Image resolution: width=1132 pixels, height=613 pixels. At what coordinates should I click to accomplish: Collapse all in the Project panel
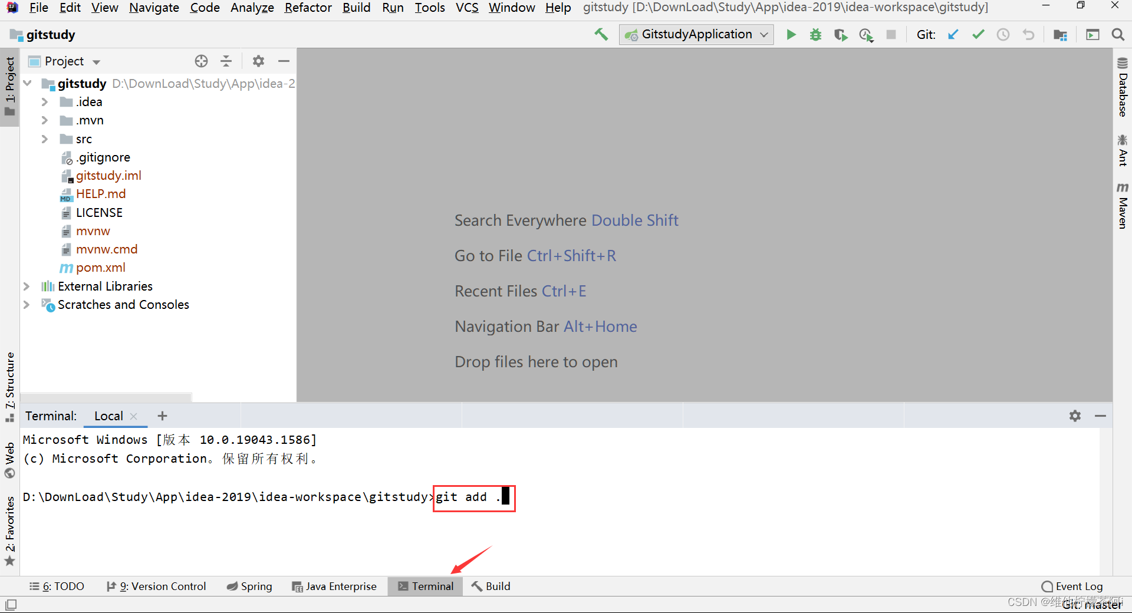tap(226, 61)
